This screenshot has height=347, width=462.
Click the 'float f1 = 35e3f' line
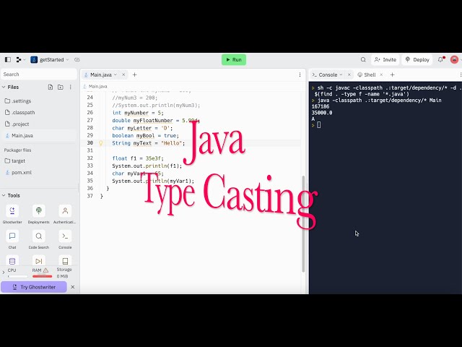[x=138, y=158]
